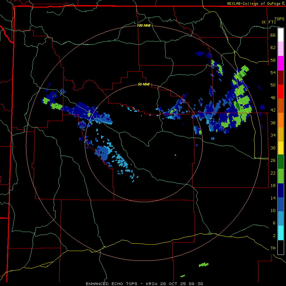Click the '66' legend value
This screenshot has height=286, width=286.
[273, 35]
